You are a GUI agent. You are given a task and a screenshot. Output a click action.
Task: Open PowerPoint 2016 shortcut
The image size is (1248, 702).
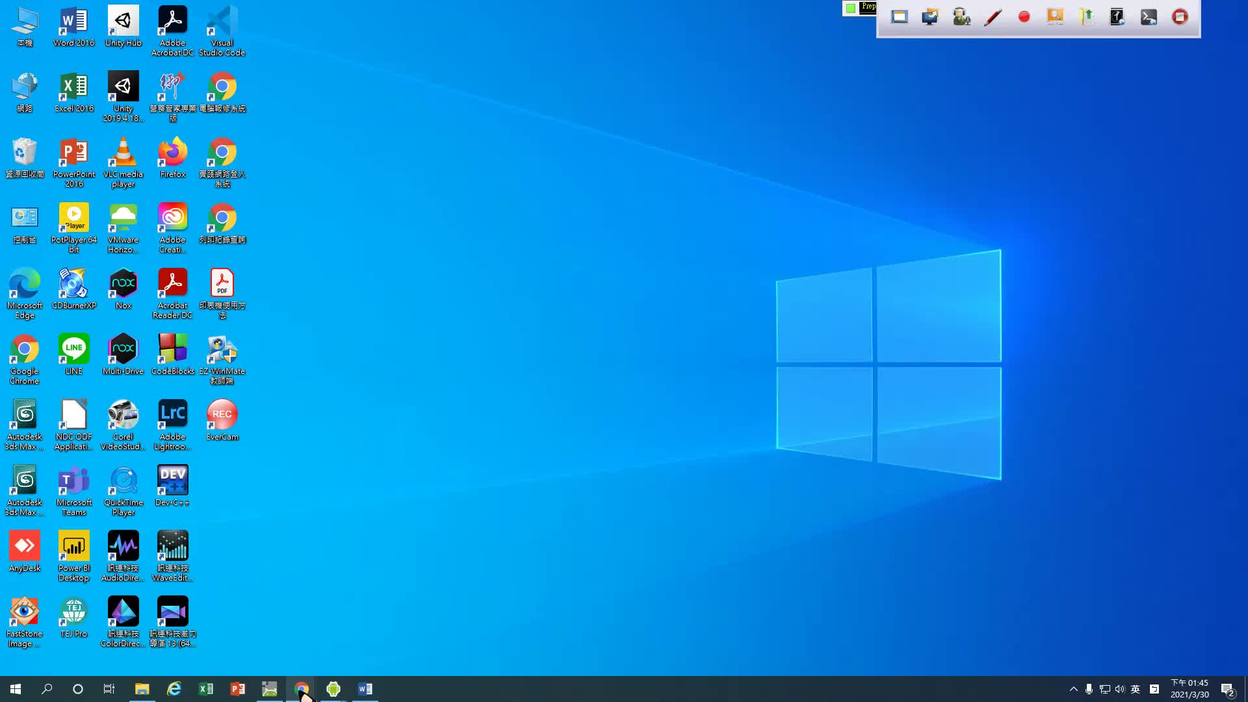point(73,163)
